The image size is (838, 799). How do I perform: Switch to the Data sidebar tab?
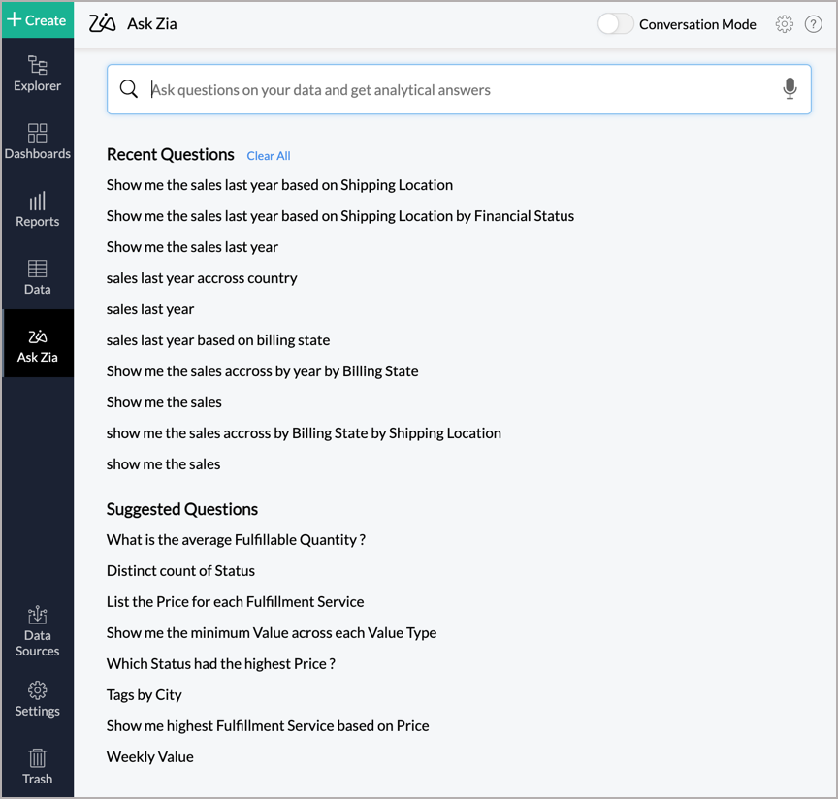coord(37,277)
